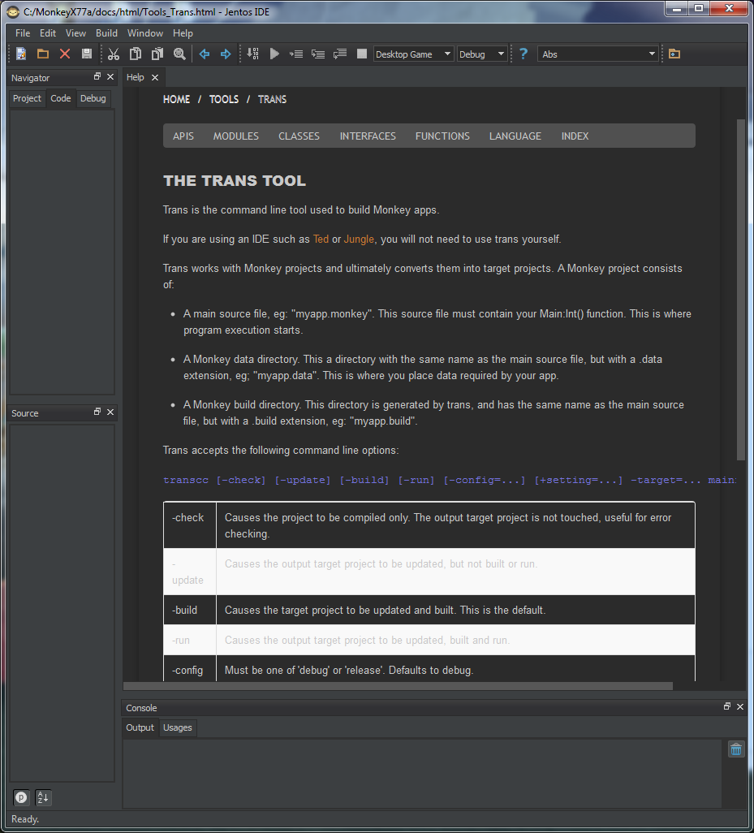Click the MODULES link in docs navbar

pyautogui.click(x=235, y=136)
